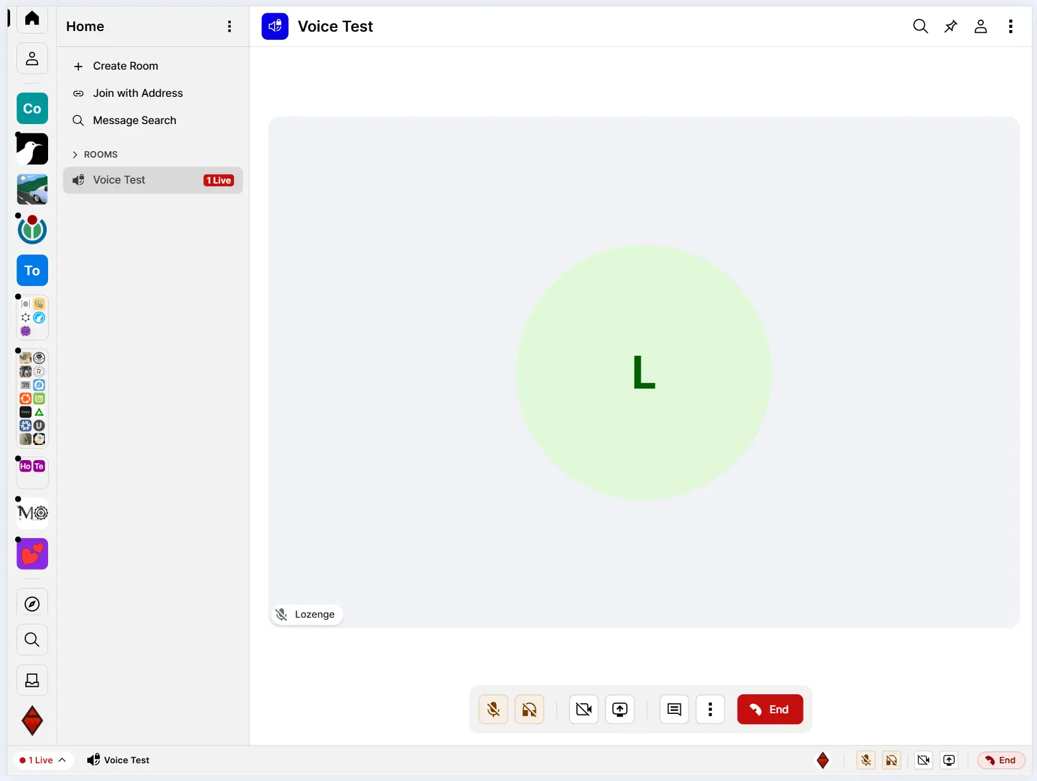Open the more options dropdown in call controls
This screenshot has width=1037, height=781.
pos(710,709)
